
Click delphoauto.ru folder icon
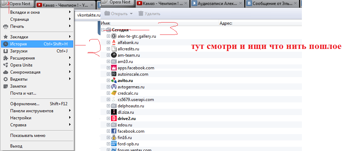114,106
